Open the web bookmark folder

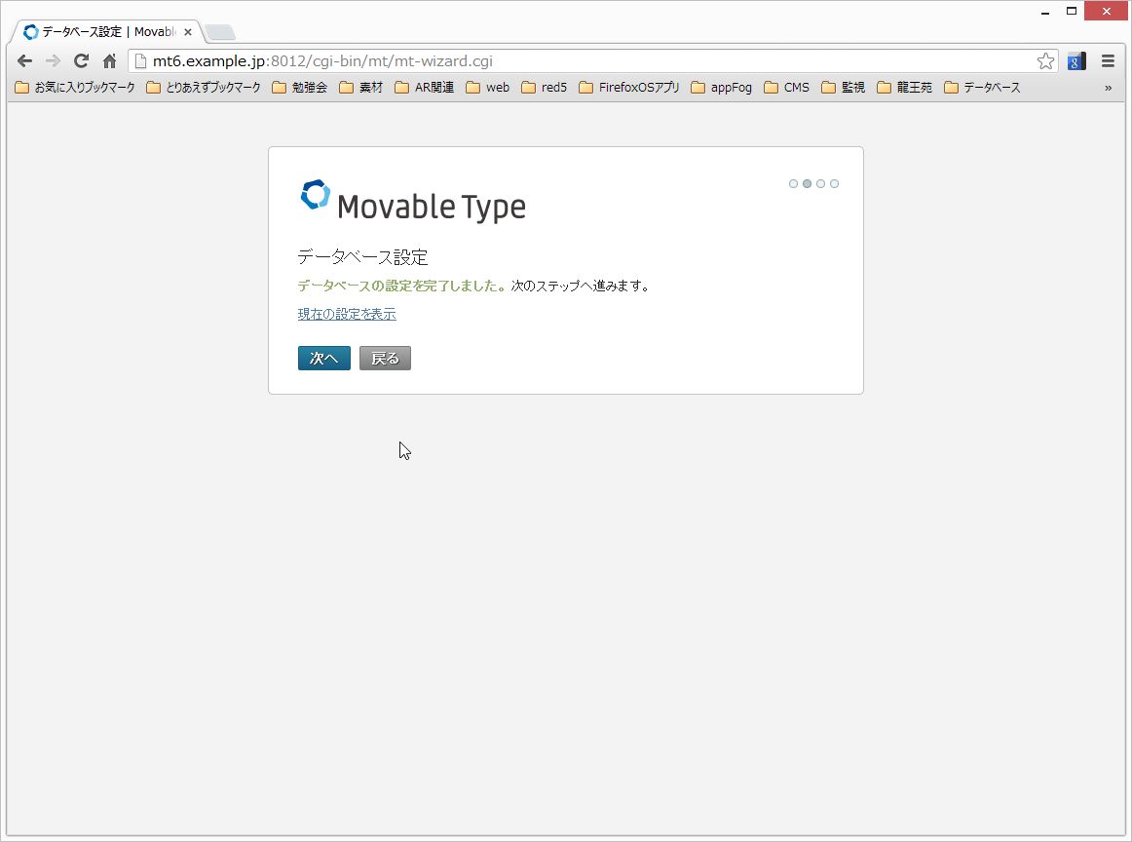488,88
